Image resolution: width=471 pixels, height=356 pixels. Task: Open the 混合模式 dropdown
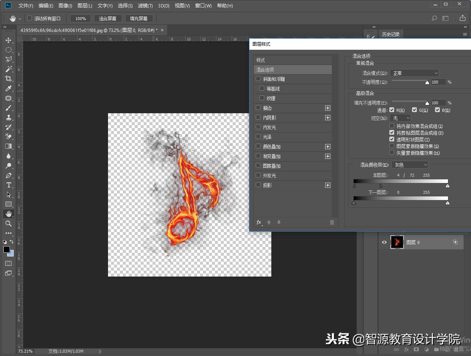414,73
